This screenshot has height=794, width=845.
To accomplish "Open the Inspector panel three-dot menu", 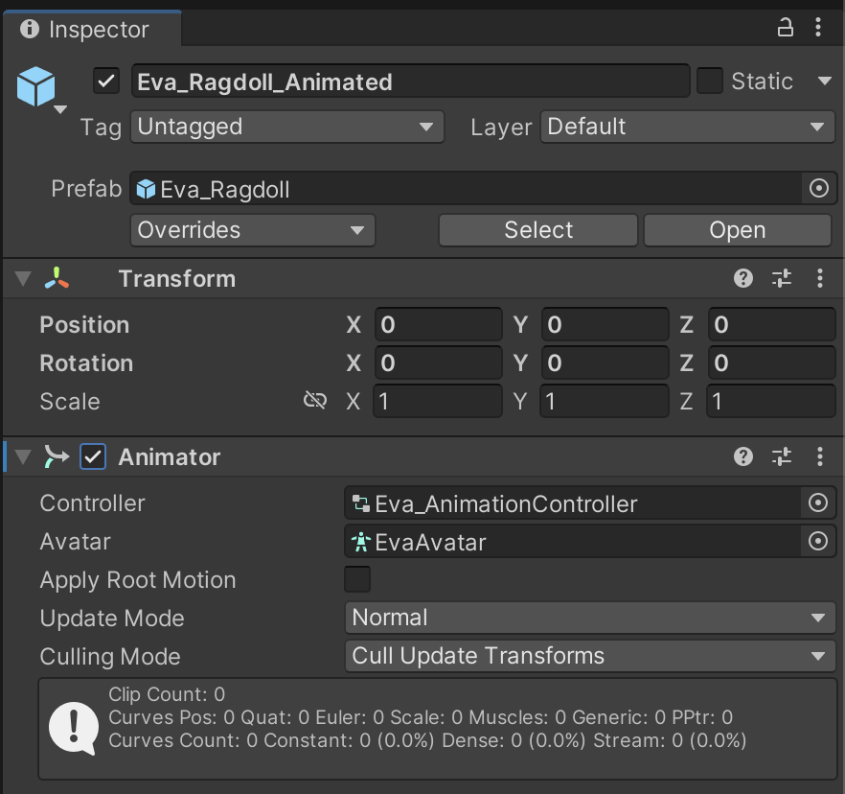I will click(x=820, y=29).
